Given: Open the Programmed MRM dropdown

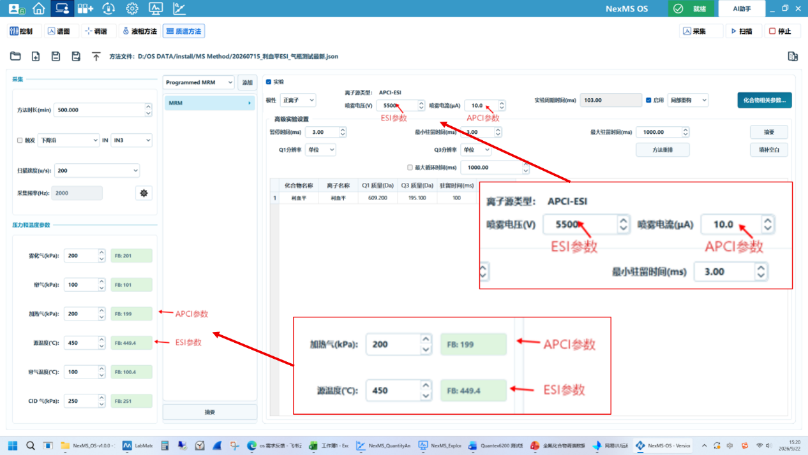Looking at the screenshot, I should pos(199,83).
